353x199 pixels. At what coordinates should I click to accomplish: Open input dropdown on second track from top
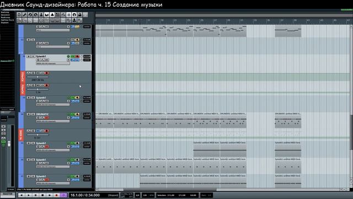click(x=53, y=47)
